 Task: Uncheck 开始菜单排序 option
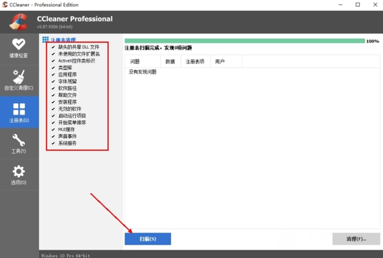coord(53,122)
